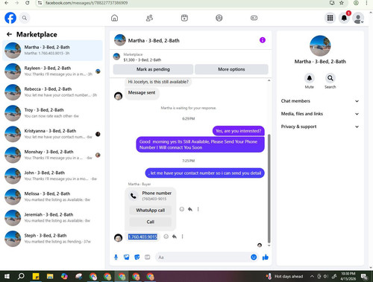Open more menu for 1.760.403.9015 message
Image resolution: width=373 pixels, height=282 pixels.
click(182, 237)
